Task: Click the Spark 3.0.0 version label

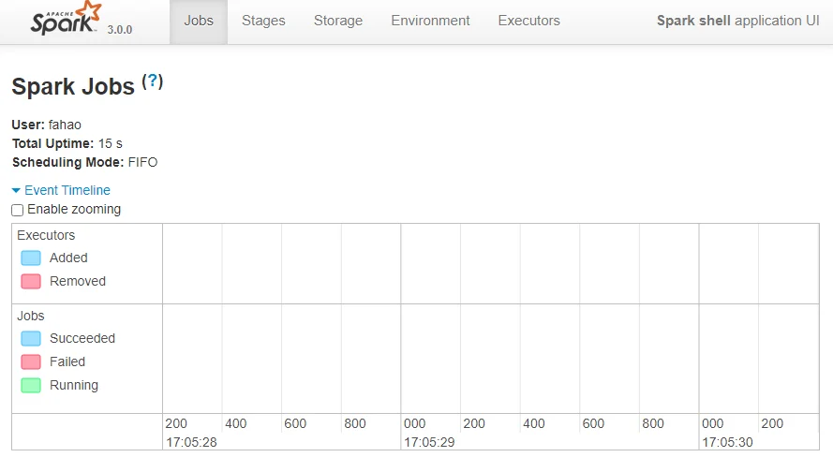Action: (x=120, y=29)
